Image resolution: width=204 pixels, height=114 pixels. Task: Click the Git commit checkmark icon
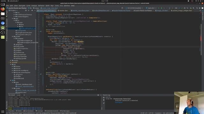tap(182, 8)
